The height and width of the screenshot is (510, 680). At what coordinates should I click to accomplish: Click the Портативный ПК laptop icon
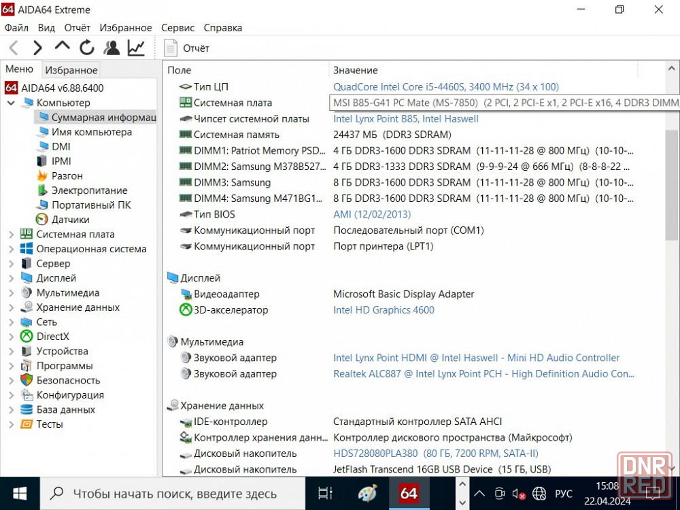click(42, 205)
